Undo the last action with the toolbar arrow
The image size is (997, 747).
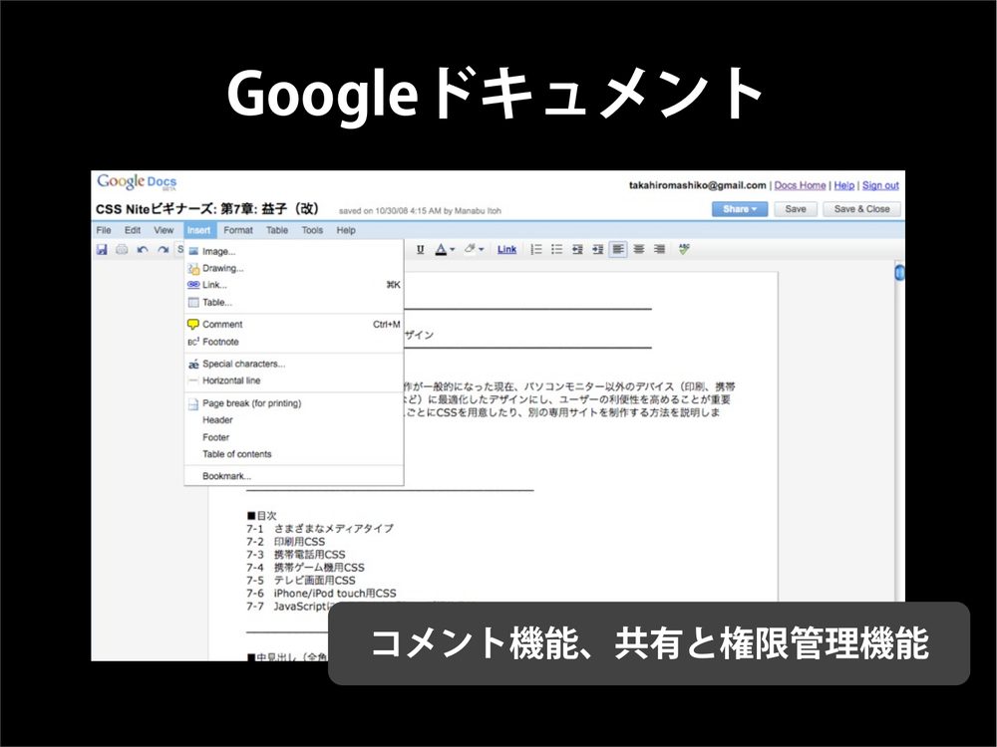(143, 250)
